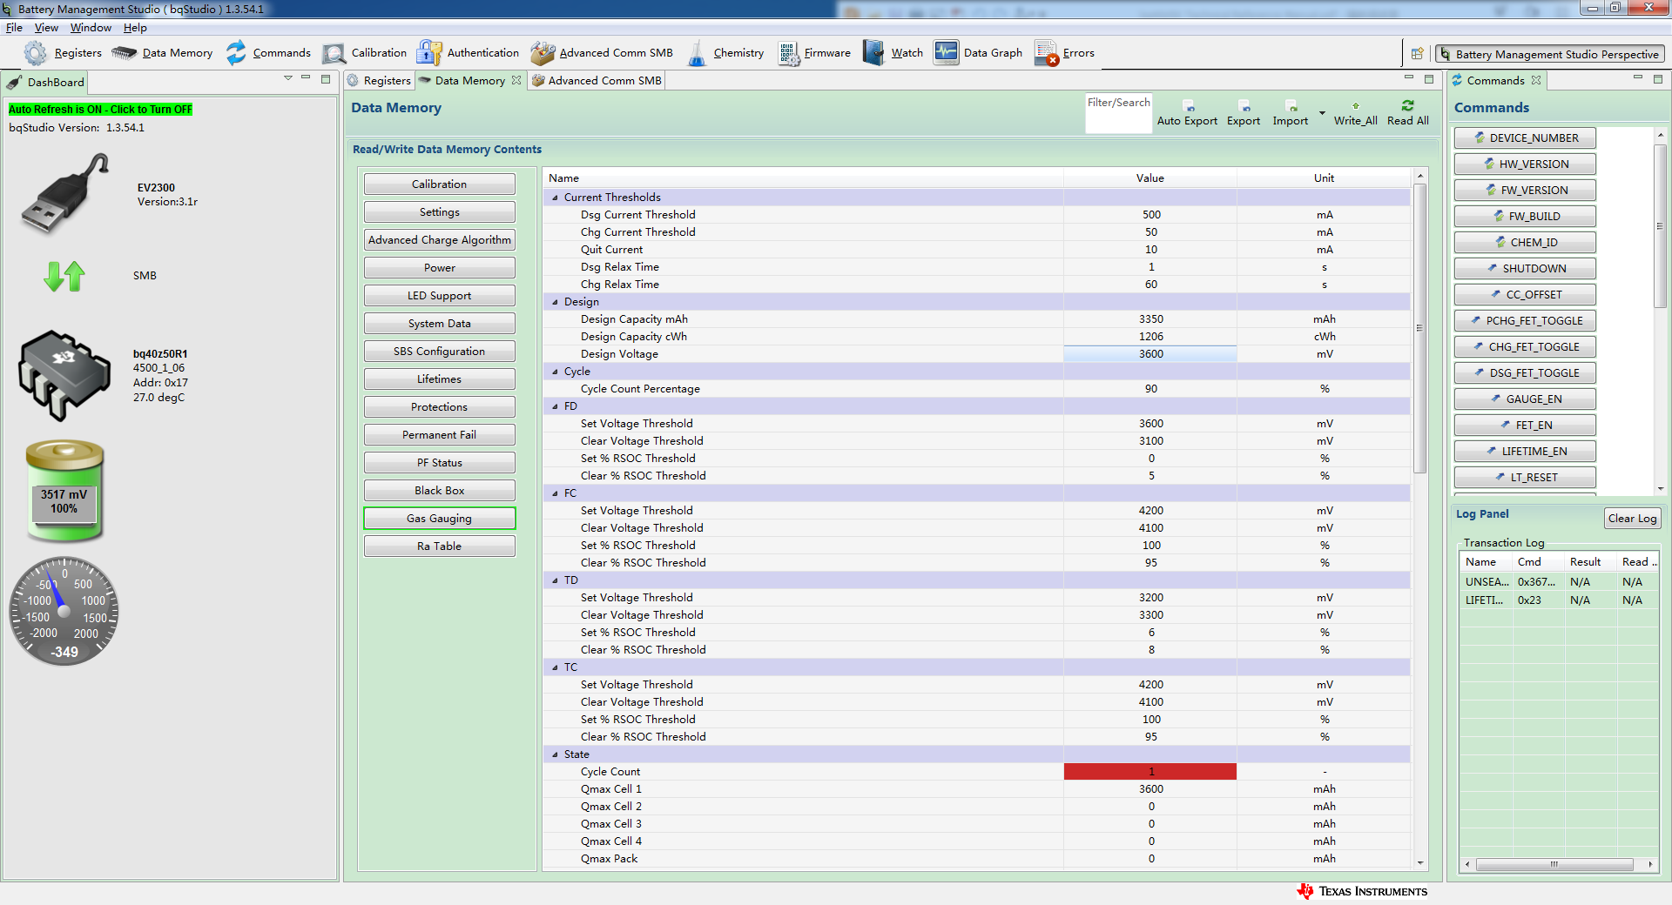1672x905 pixels.
Task: Click the EV2300 USB adapter image
Action: point(65,193)
